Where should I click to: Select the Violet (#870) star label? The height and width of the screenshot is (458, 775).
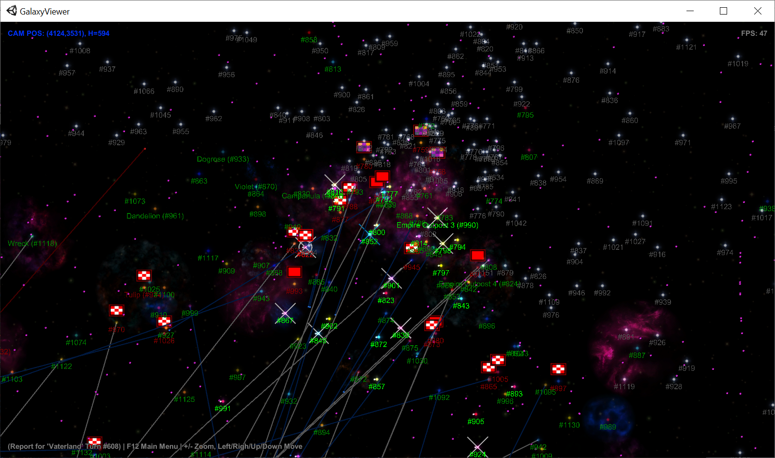click(x=256, y=186)
